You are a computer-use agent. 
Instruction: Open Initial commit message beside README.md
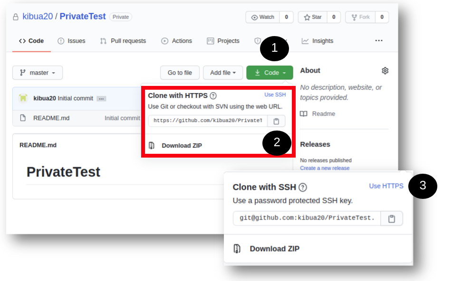122,118
